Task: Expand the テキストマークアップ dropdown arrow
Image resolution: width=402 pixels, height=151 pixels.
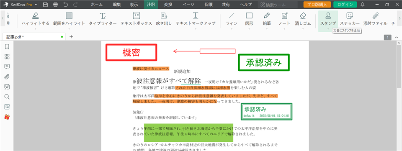Action: coord(196,29)
